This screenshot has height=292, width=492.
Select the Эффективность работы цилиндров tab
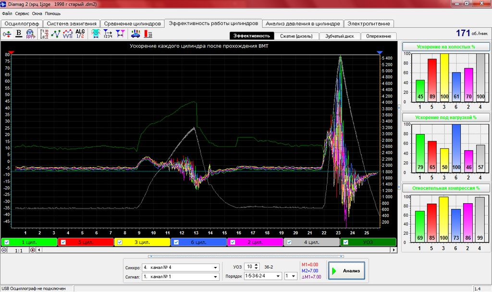tap(213, 24)
